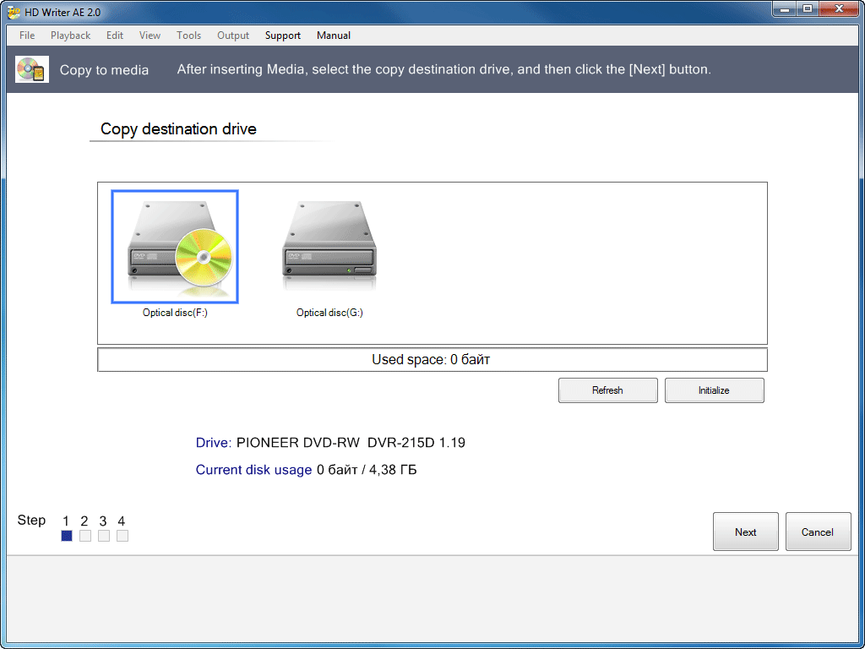
Task: Click the 'Optical disc(G:)' label
Action: [329, 313]
